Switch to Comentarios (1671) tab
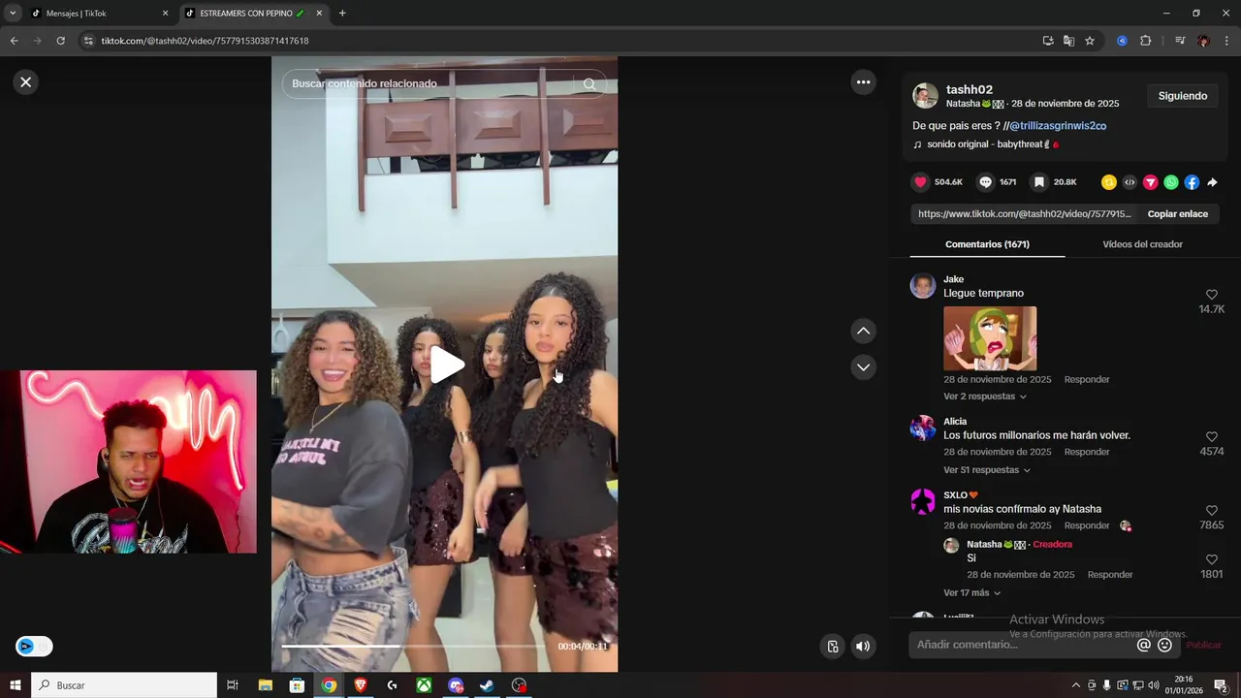Viewport: 1241px width, 698px height. [987, 244]
